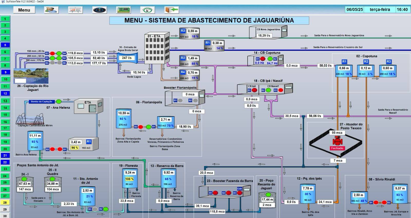Toggle Silvio Rinaldi B1 red pump indicator
This screenshot has width=411, height=218.
tap(376, 202)
